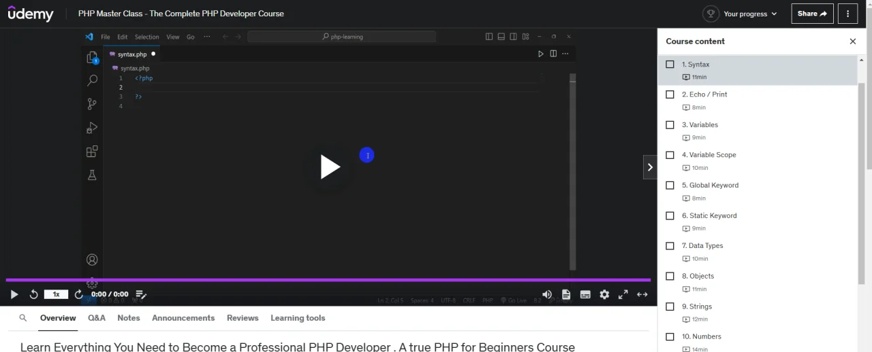Enter fullscreen mode
The image size is (872, 352).
pos(623,294)
